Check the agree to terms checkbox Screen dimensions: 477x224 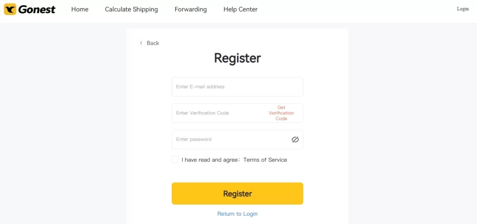pos(175,160)
